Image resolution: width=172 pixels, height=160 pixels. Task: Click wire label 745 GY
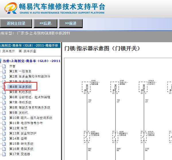point(90,101)
